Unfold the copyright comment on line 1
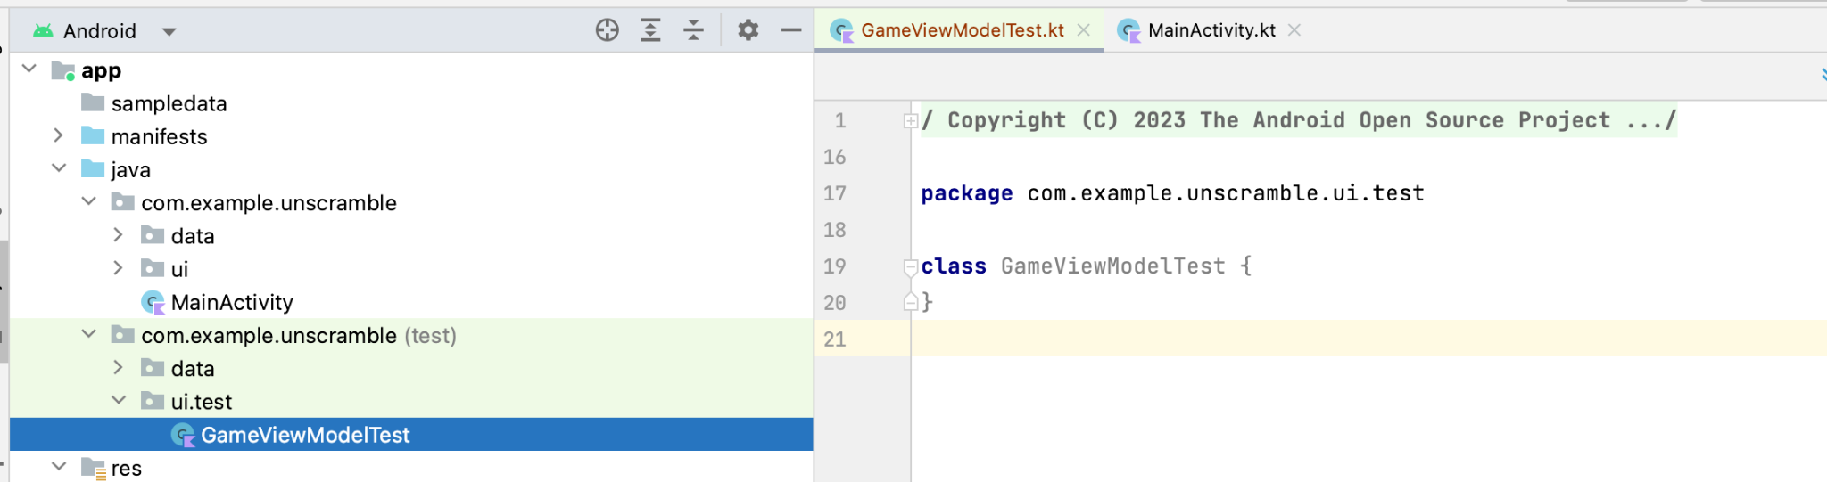The height and width of the screenshot is (482, 1827). (x=910, y=121)
